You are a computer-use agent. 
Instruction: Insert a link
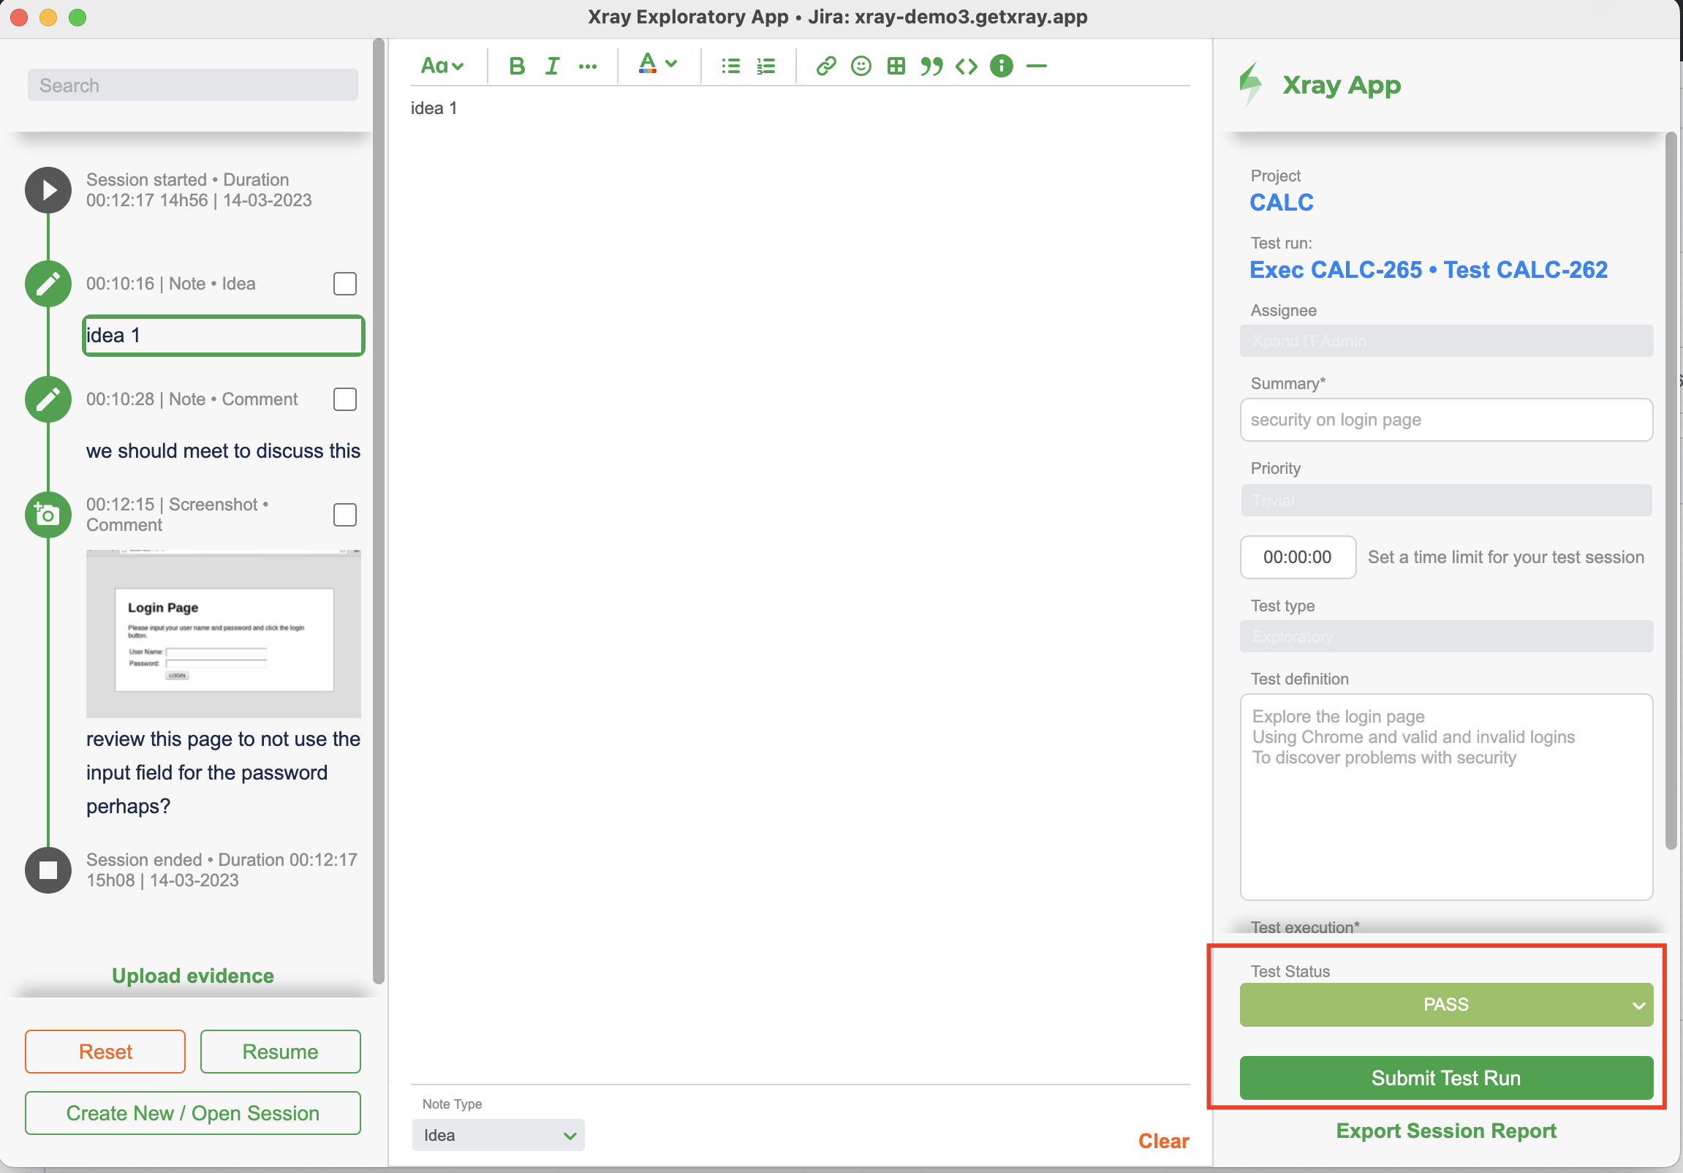(x=826, y=66)
